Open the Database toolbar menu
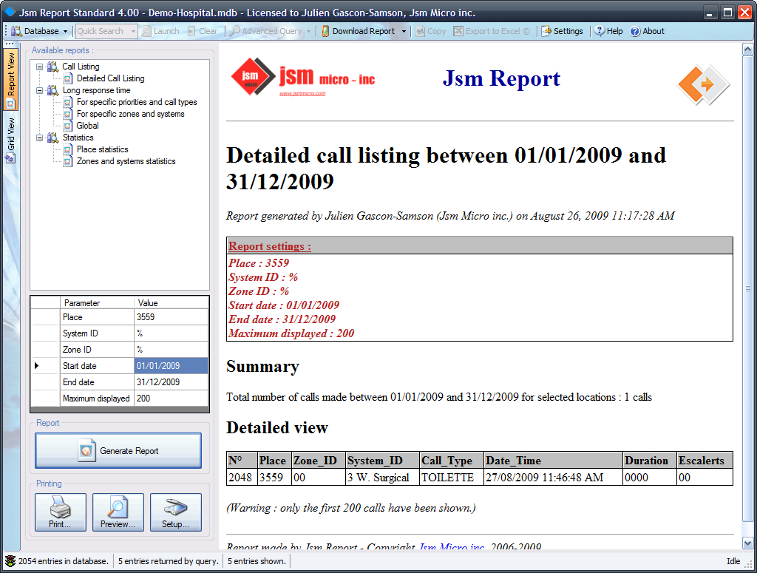Screen dimensions: 757x573 tap(40, 31)
